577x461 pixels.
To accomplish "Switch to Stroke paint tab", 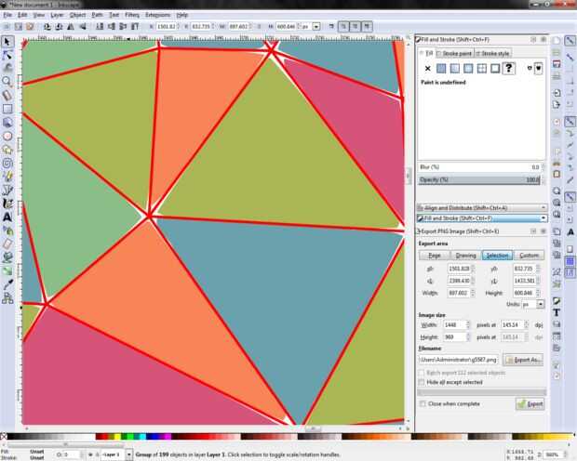I will coord(455,53).
